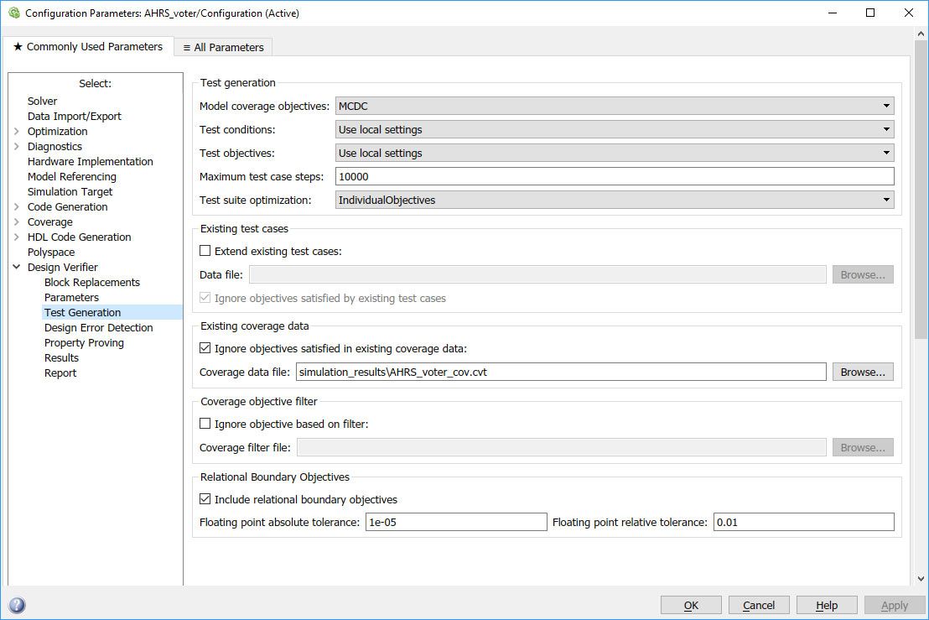929x620 pixels.
Task: Enable Ignore objective based on filter
Action: 204,424
